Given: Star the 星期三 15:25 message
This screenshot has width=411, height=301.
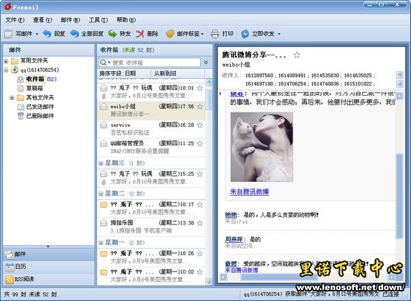Looking at the screenshot, I should coord(200,174).
